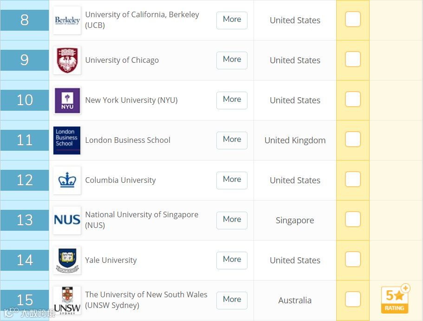Image resolution: width=423 pixels, height=321 pixels.
Task: Select the checkbox in the Yale University row
Action: tap(353, 260)
